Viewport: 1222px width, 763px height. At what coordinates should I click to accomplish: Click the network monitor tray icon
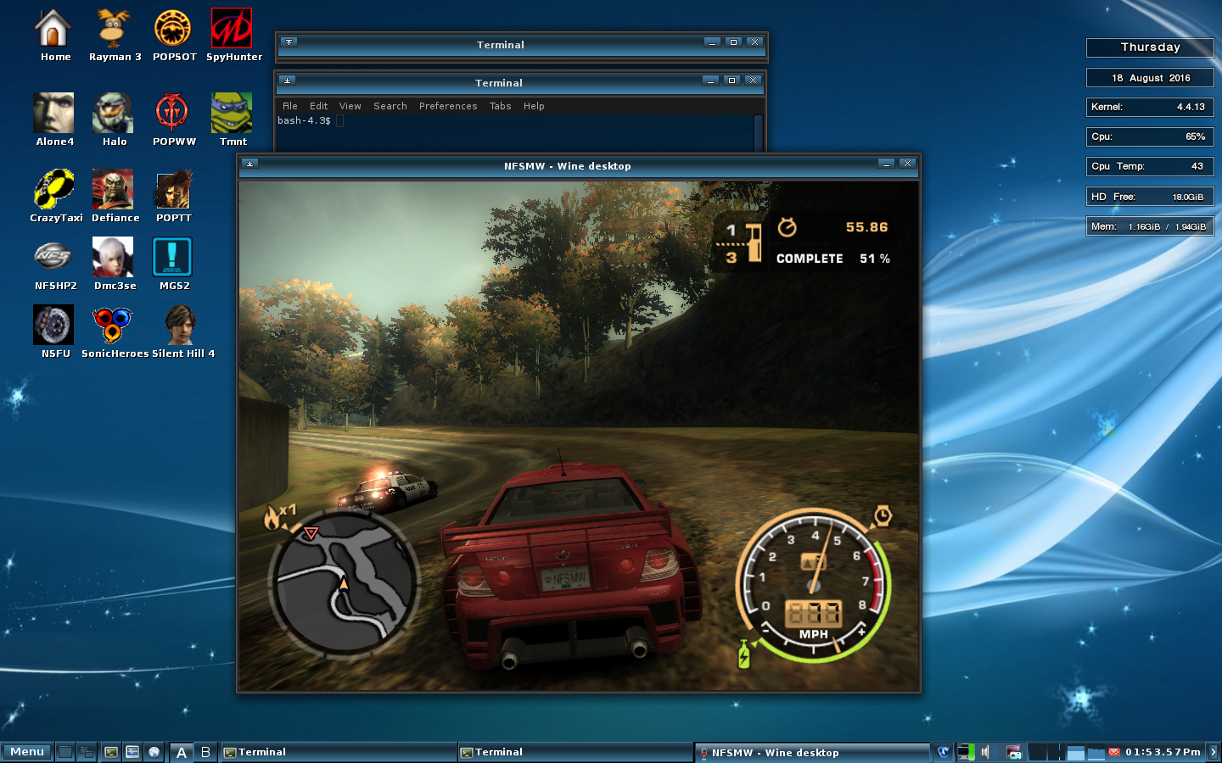click(966, 752)
